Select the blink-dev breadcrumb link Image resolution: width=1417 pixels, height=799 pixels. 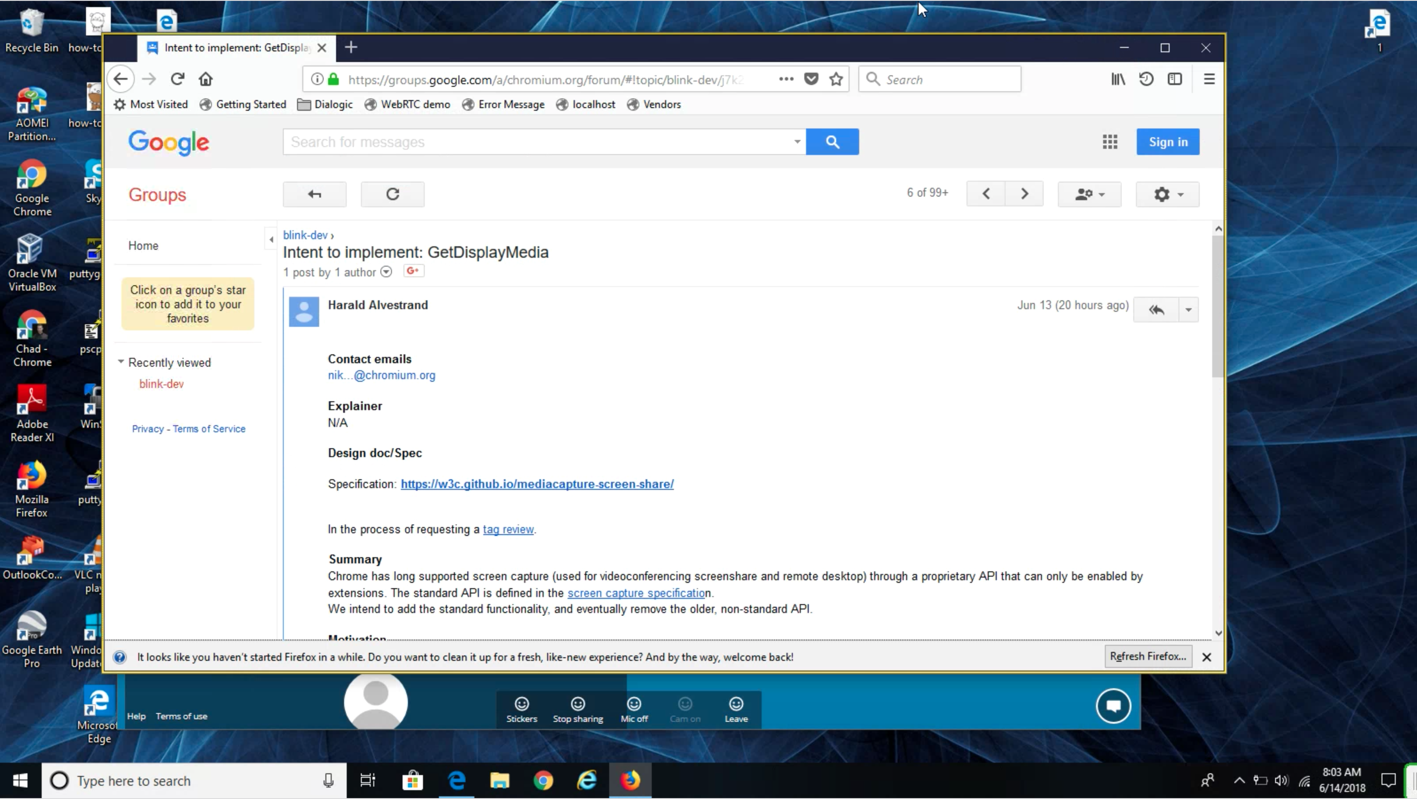coord(305,234)
